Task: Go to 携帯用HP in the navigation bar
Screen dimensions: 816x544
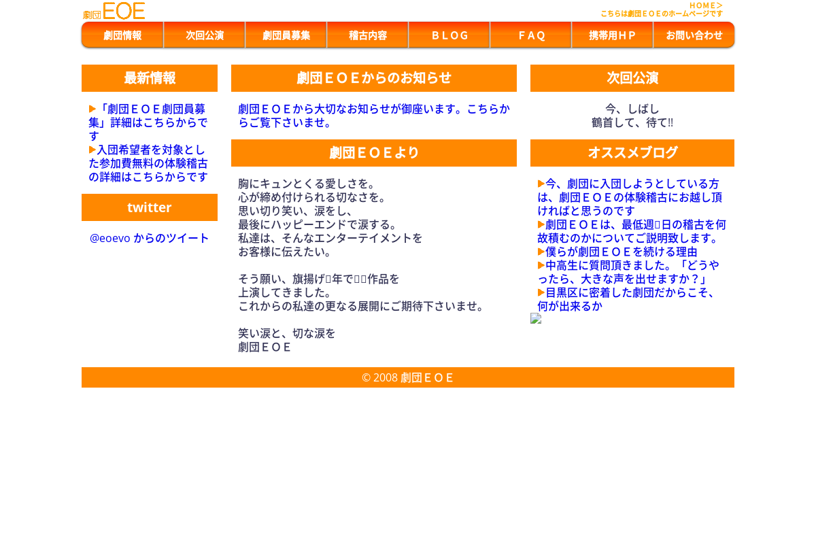Action: tap(612, 35)
